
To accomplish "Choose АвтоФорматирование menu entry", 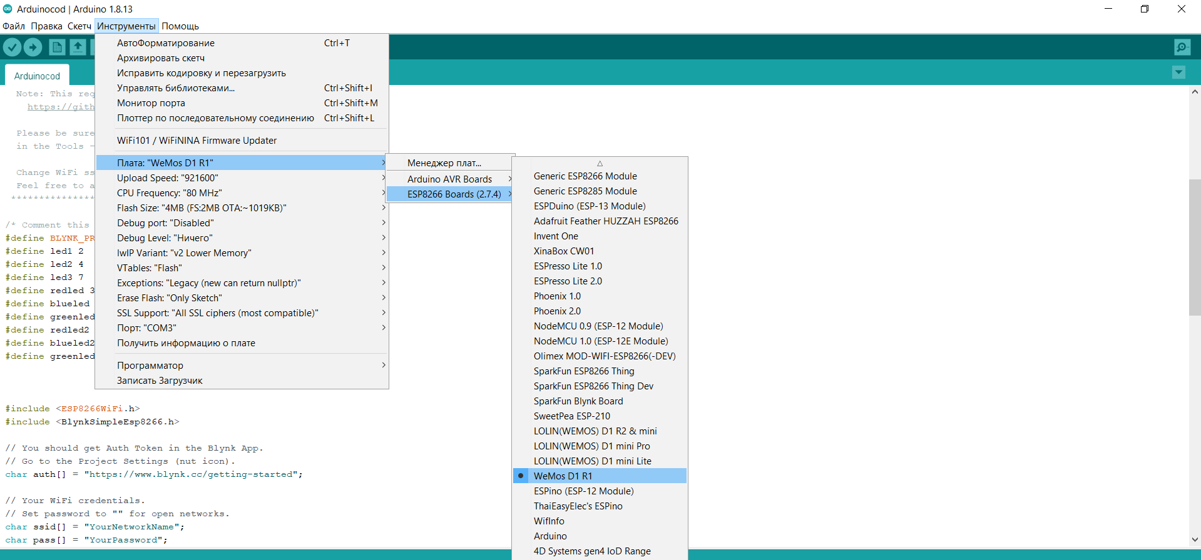I will (242, 43).
